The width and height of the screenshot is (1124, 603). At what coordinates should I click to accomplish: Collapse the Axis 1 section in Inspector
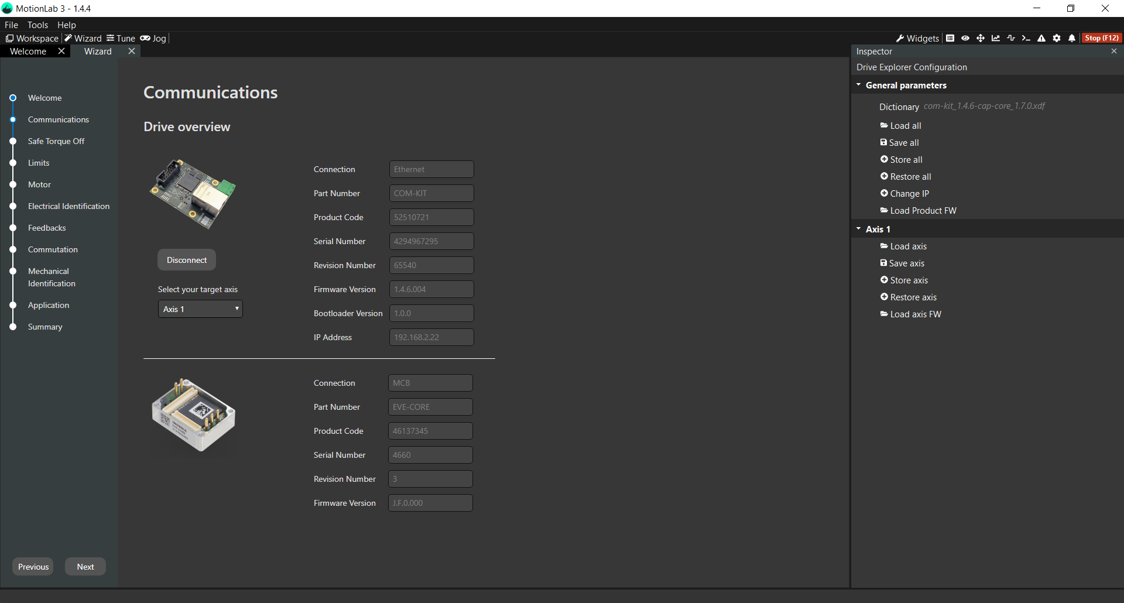click(859, 229)
